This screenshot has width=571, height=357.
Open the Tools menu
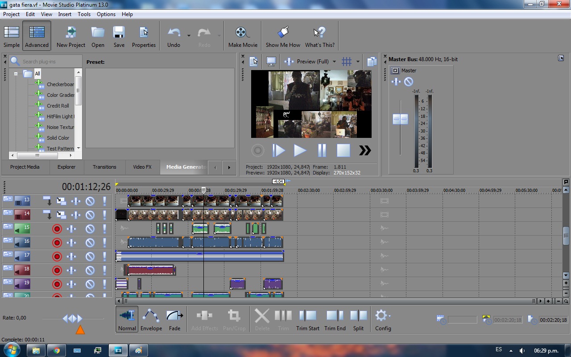pyautogui.click(x=84, y=14)
